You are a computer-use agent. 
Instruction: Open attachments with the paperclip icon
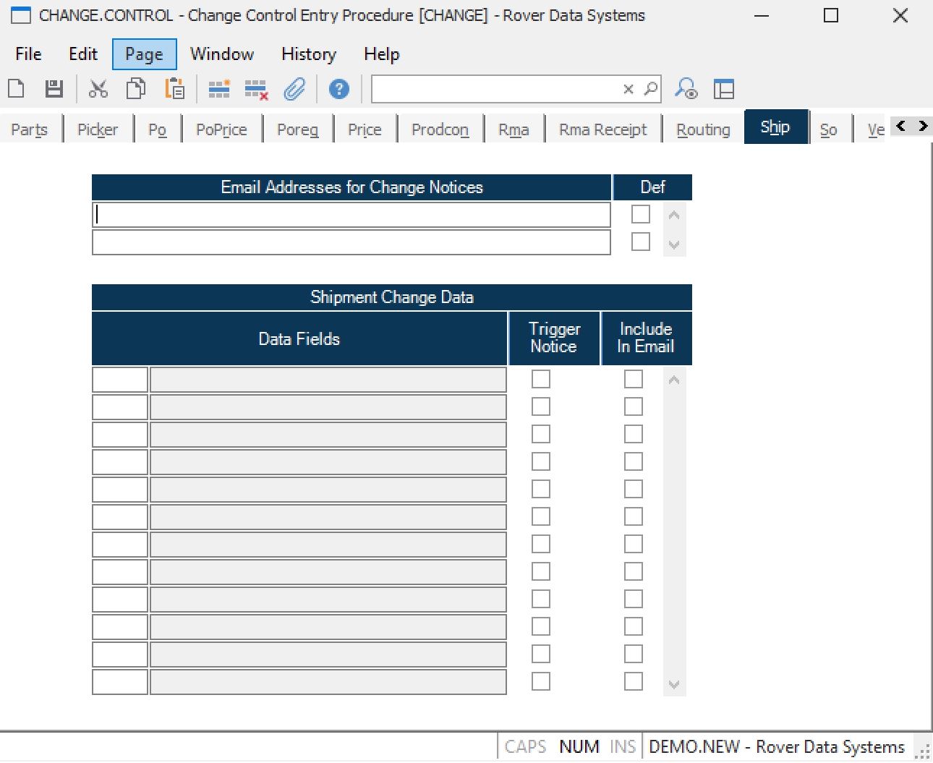(x=294, y=89)
